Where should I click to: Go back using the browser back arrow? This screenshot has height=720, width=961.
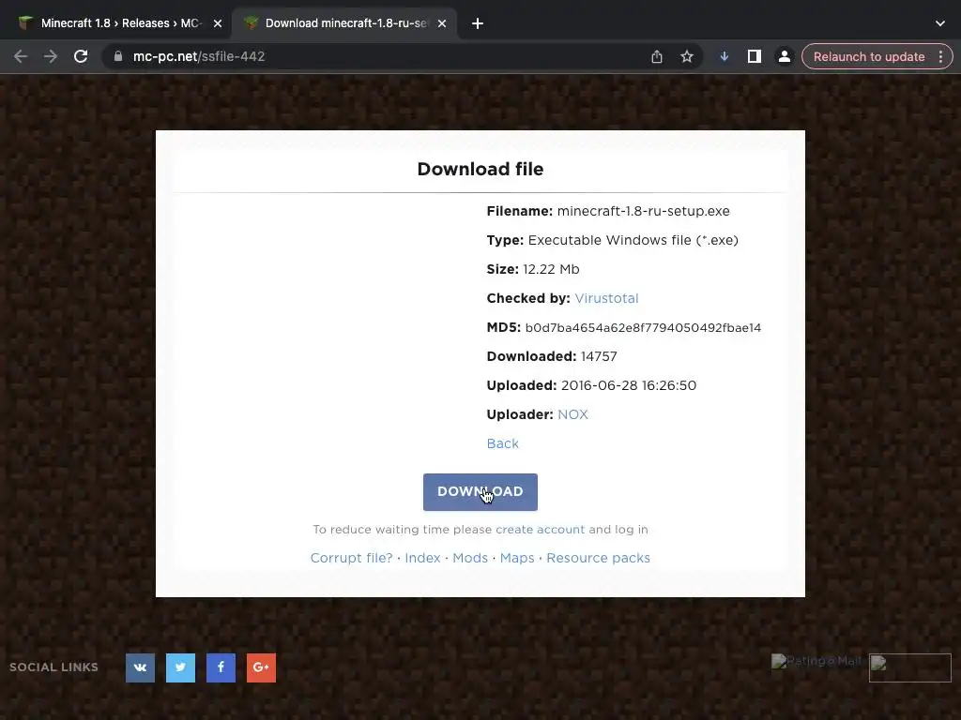pos(21,56)
